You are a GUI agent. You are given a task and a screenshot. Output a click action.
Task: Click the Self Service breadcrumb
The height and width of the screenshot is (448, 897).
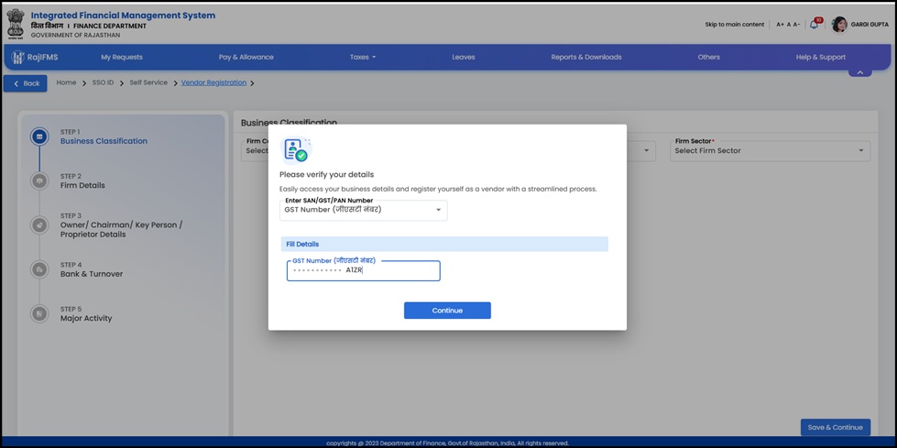coord(148,83)
